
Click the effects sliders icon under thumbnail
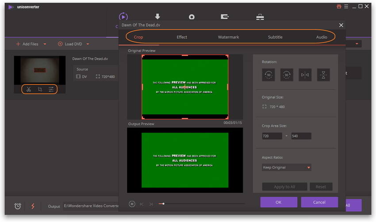pyautogui.click(x=51, y=89)
